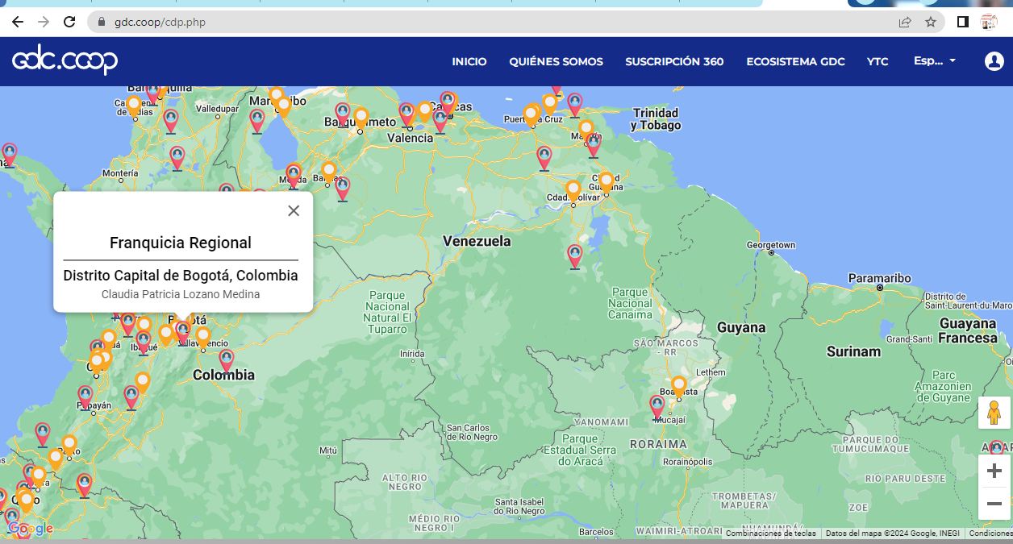
Task: Open the Condiciones link
Action: tap(990, 534)
